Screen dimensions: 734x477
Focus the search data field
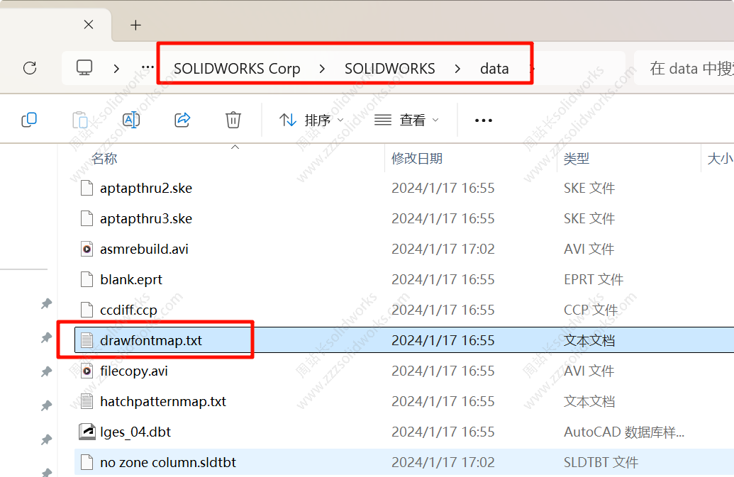(x=684, y=68)
